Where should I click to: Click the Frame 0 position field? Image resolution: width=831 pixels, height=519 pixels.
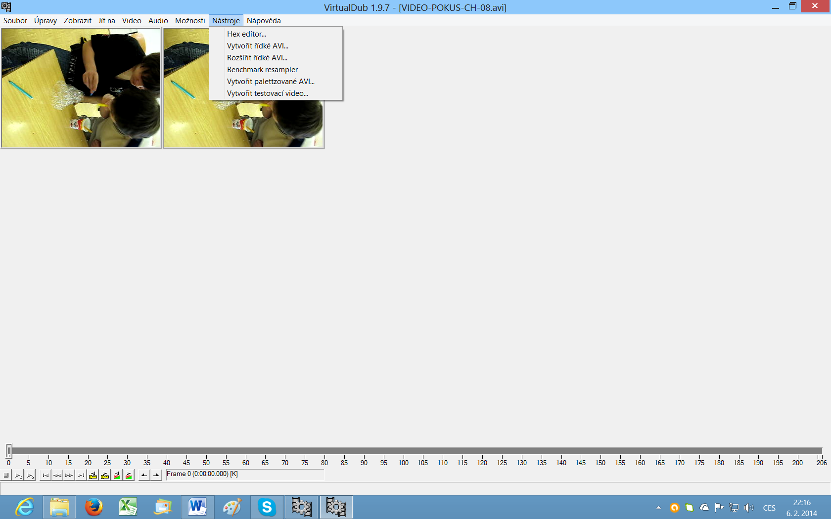[245, 474]
